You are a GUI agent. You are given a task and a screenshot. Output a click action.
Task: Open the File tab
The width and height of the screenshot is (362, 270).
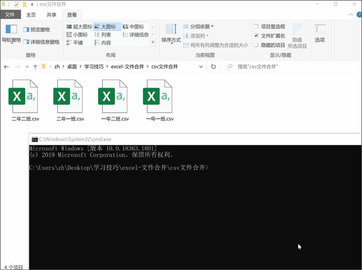pos(10,15)
